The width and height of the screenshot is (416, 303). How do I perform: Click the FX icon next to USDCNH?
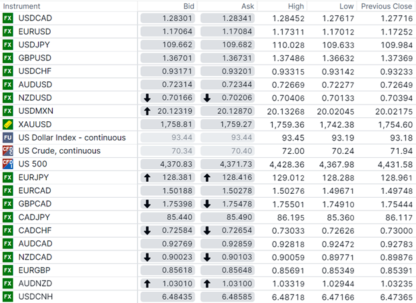(x=8, y=296)
